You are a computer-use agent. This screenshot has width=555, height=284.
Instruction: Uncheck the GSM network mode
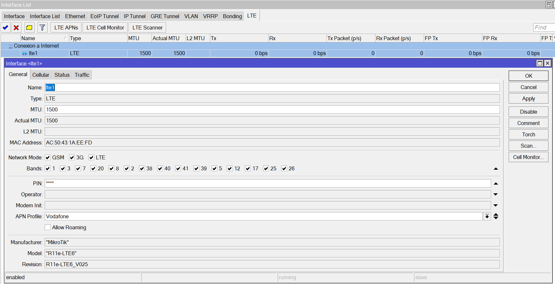tap(48, 158)
